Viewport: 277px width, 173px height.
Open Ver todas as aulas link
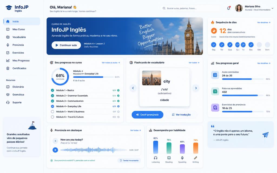[x=111, y=63]
